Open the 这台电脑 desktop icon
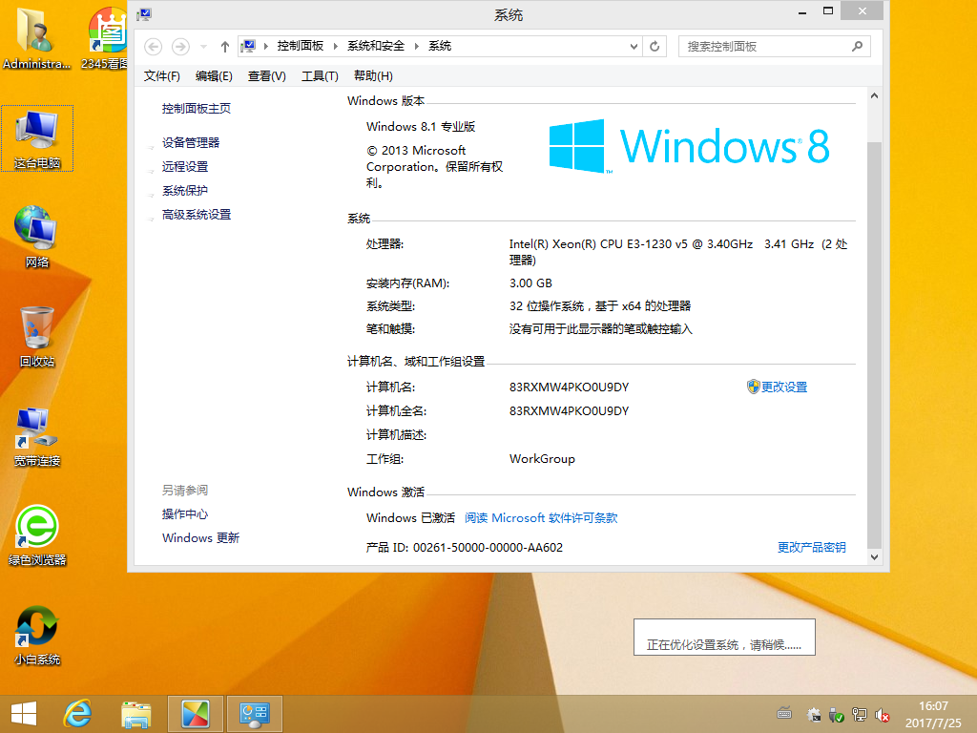Image resolution: width=977 pixels, height=733 pixels. (37, 137)
